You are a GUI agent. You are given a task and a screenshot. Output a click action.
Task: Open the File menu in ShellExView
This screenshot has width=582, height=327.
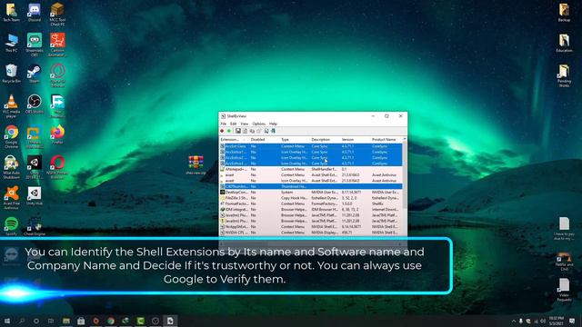point(223,124)
